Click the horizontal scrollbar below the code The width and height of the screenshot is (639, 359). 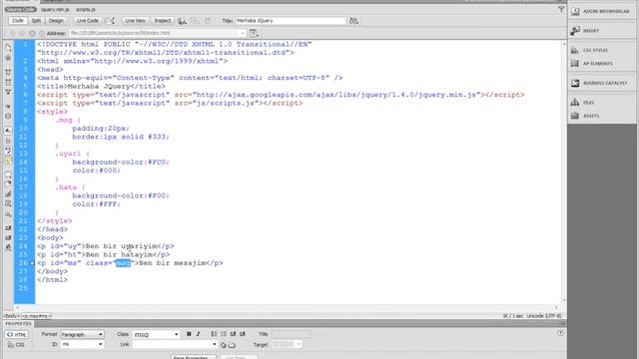tap(287, 308)
